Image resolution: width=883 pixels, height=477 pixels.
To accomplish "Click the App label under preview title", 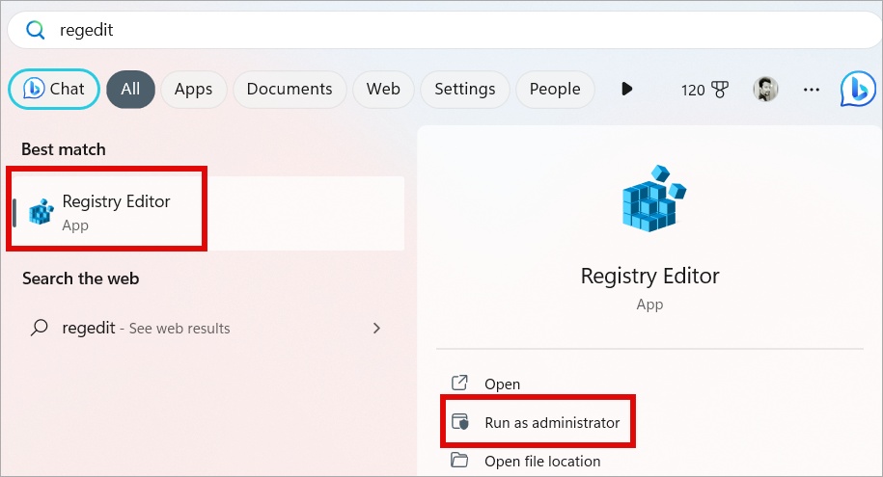I will [649, 305].
